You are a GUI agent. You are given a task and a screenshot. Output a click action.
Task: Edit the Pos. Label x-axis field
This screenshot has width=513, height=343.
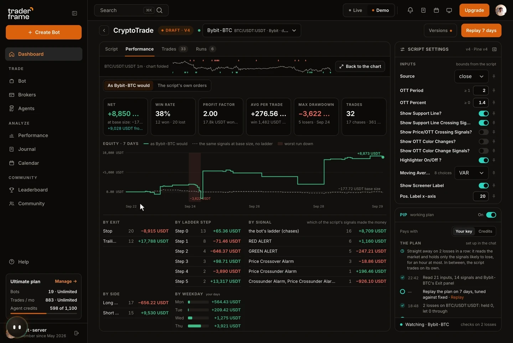point(481,196)
